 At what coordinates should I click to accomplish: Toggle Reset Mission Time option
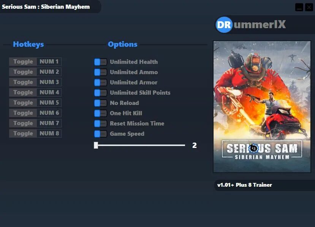(x=100, y=124)
